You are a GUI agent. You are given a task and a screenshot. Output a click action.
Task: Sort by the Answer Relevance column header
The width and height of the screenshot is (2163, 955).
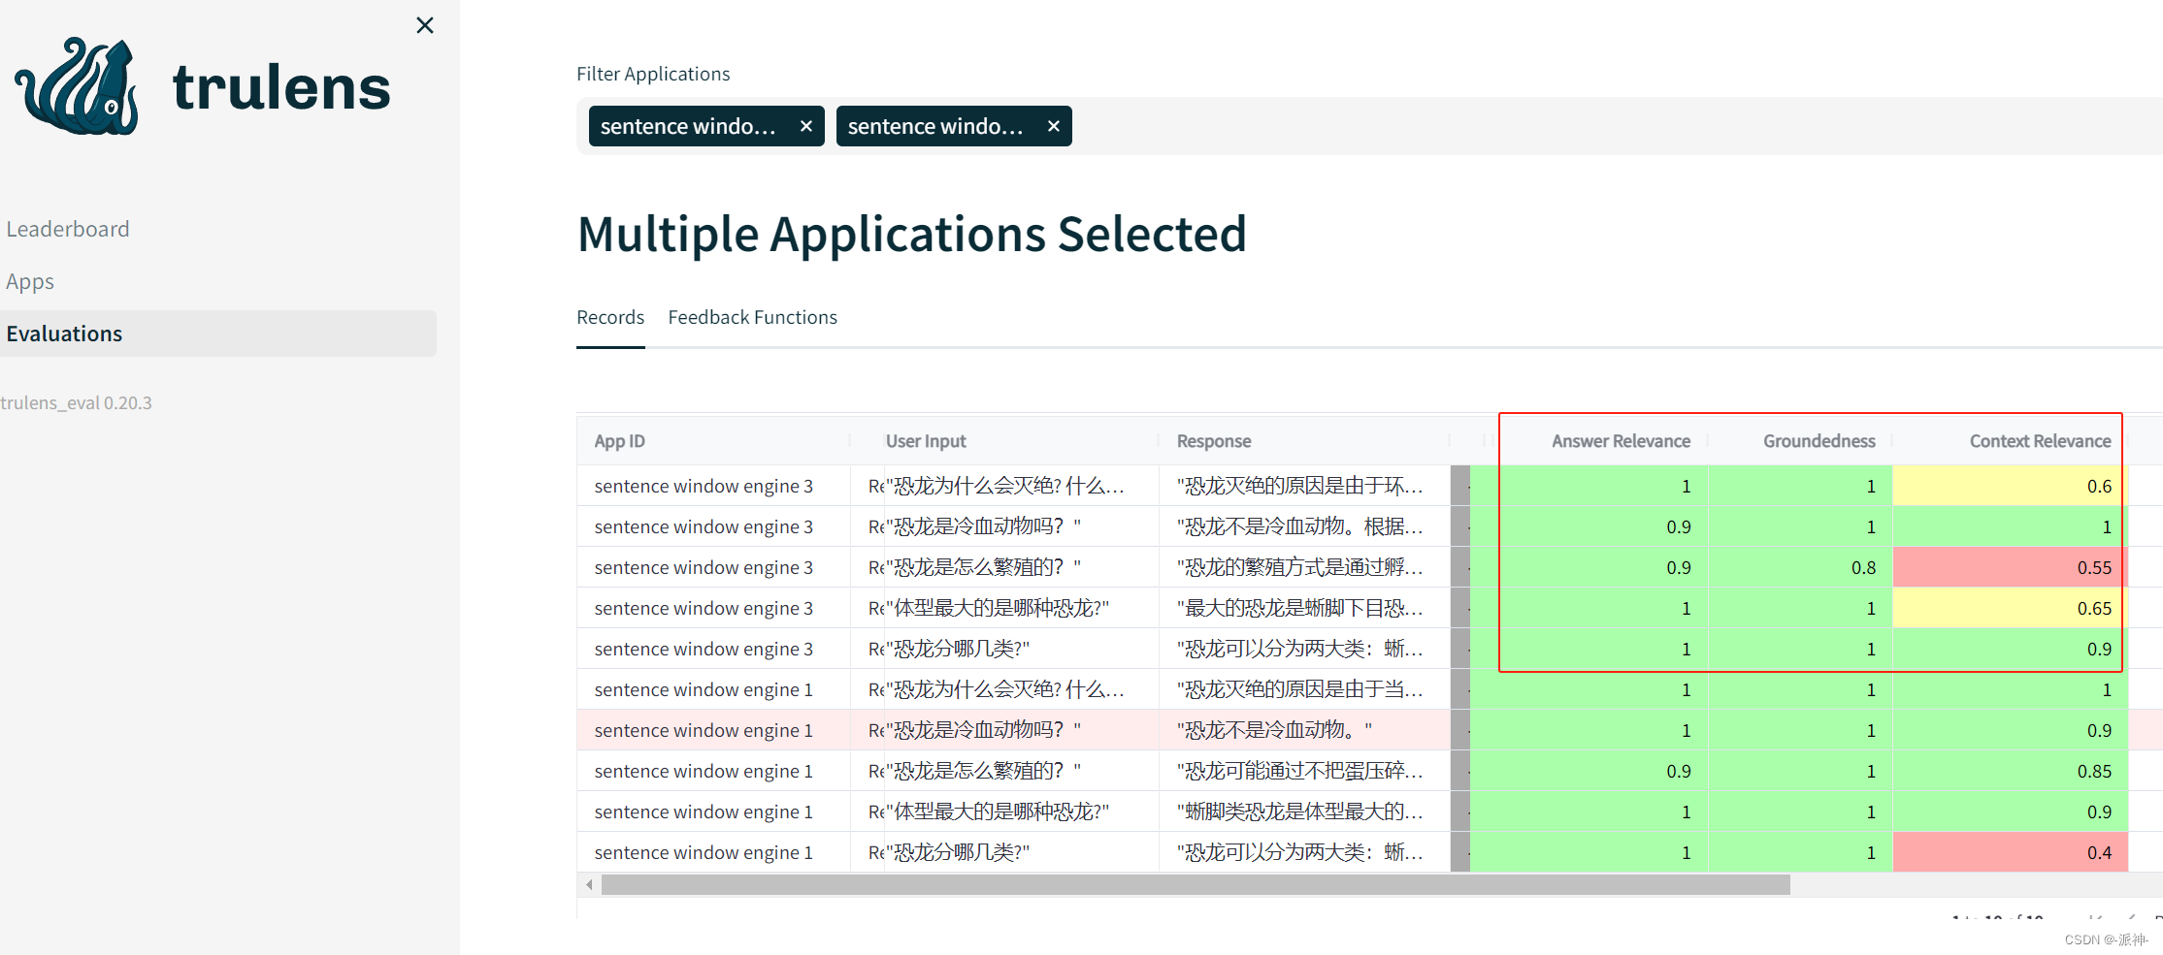1621,441
